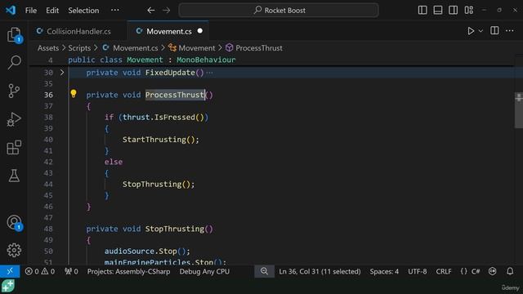Select language mode C#
This screenshot has height=294, width=523.
tap(476, 271)
